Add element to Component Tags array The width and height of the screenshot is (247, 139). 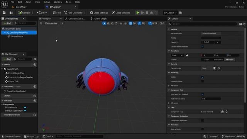(222, 112)
